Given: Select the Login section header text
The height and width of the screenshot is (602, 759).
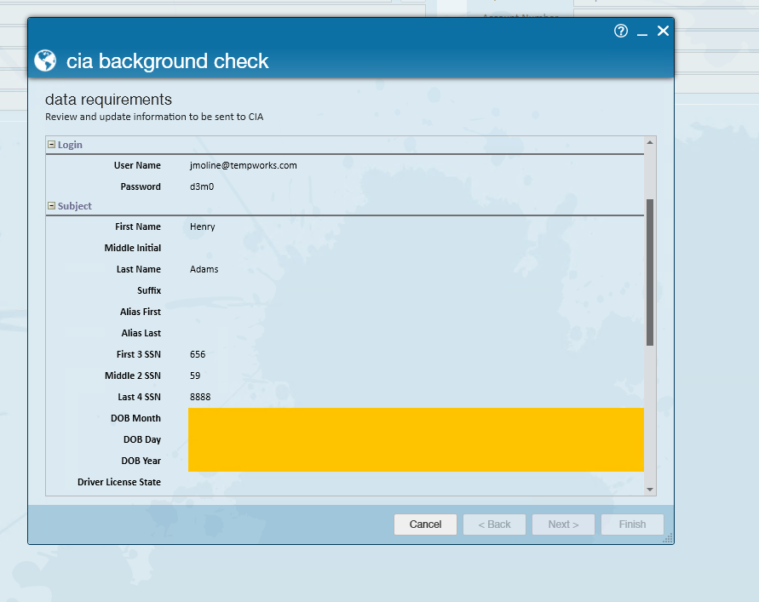Looking at the screenshot, I should click(x=70, y=145).
